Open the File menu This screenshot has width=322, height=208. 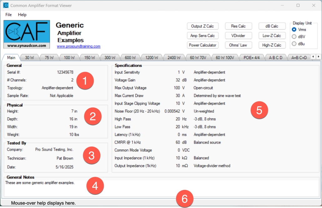click(x=8, y=15)
